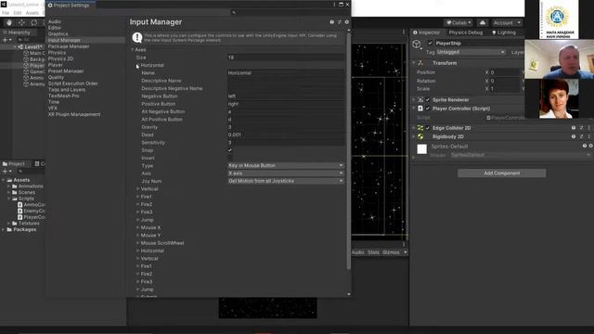Click the Negative Button field left
Viewport: 594px width, 334px height.
[286, 96]
